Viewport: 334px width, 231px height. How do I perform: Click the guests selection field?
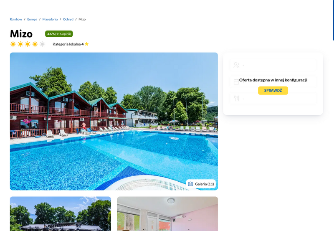(x=273, y=65)
